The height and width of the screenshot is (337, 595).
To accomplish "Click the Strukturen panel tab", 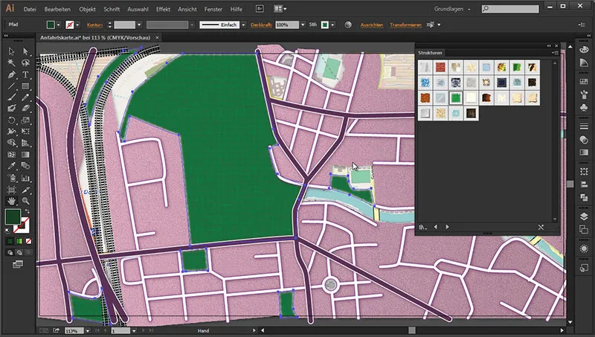I will [x=430, y=53].
